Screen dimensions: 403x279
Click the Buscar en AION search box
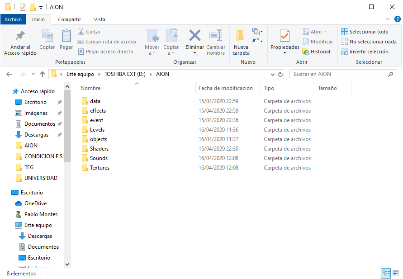click(x=339, y=74)
